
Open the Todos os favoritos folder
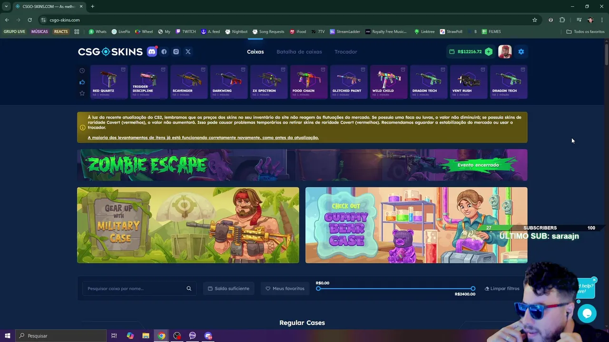[585, 32]
